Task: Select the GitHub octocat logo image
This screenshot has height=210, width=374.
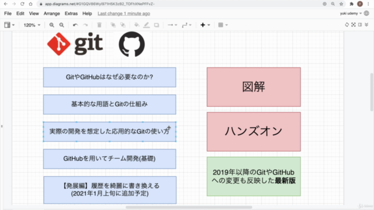Action: (131, 44)
